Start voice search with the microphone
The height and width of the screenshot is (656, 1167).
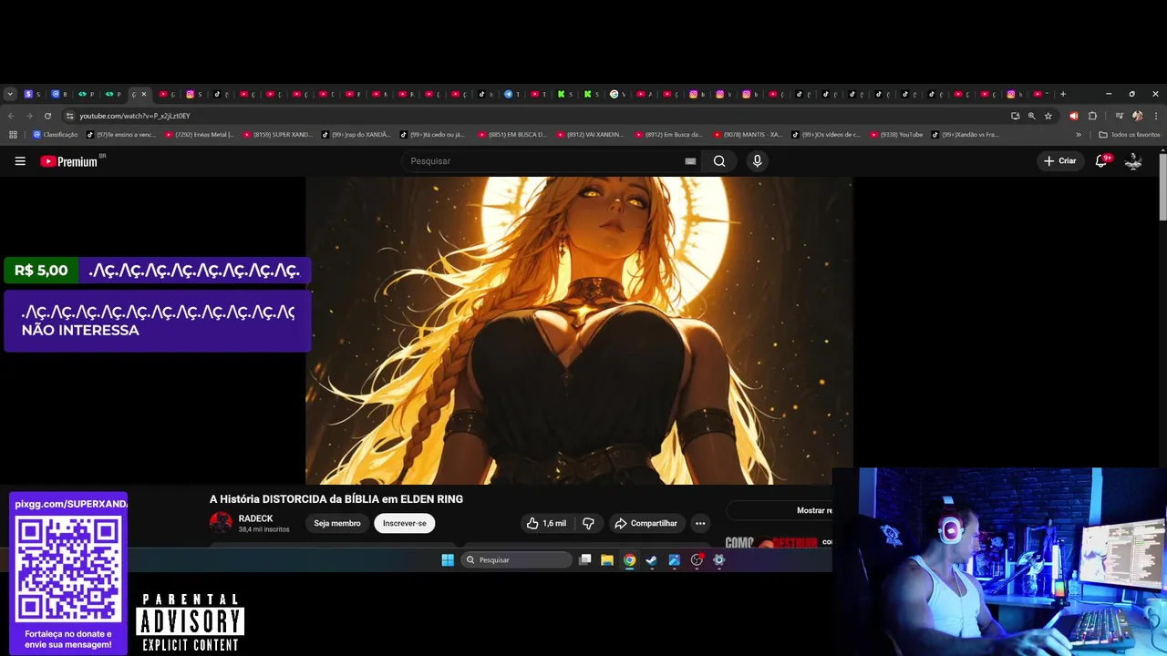pos(757,161)
